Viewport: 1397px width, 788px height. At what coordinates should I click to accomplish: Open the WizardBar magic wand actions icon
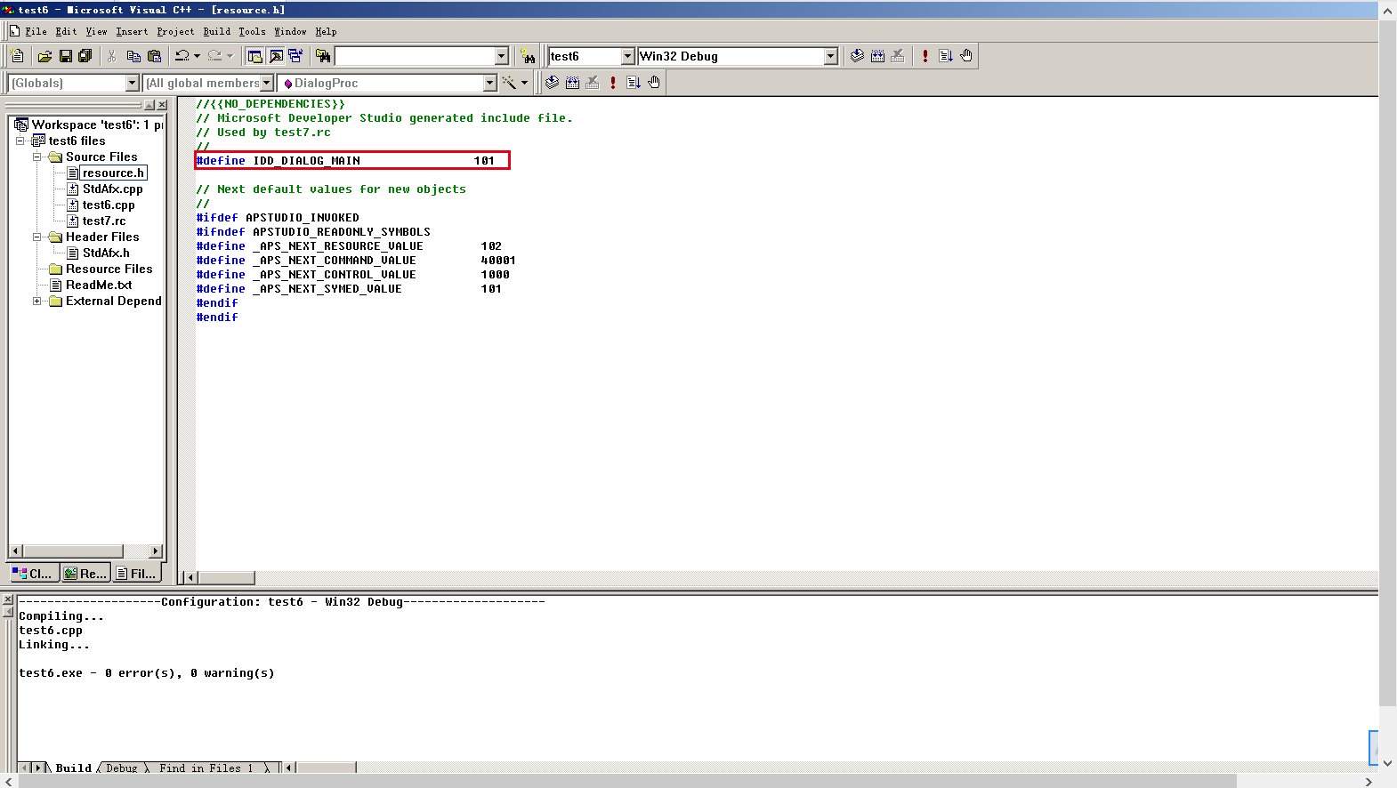[x=509, y=83]
